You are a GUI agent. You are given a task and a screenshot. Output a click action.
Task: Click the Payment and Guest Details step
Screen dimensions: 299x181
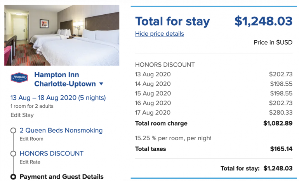tap(62, 177)
